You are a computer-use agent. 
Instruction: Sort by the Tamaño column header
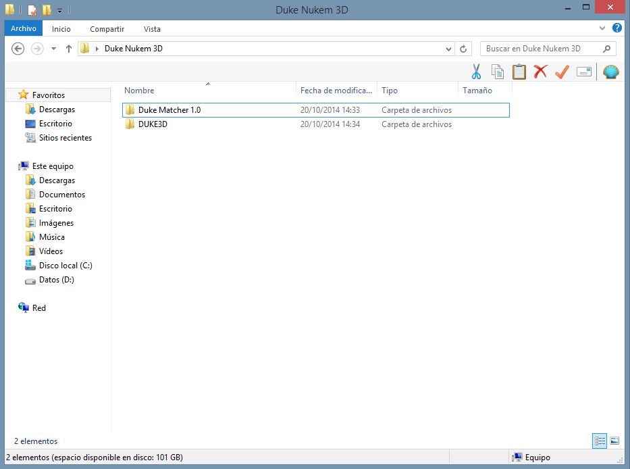point(485,91)
